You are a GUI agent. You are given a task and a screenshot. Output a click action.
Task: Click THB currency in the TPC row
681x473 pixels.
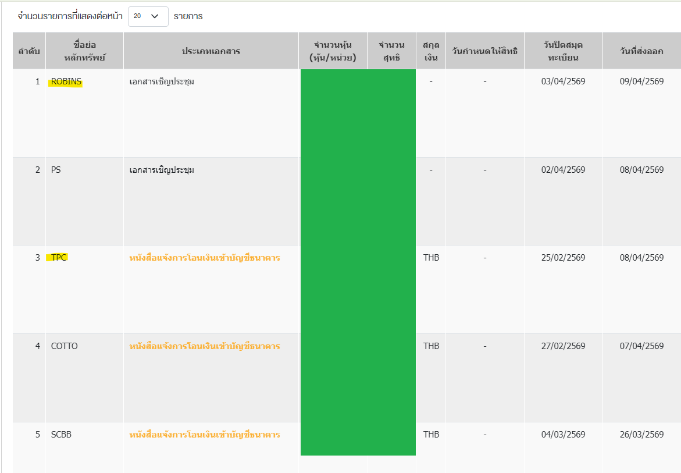[x=432, y=258]
